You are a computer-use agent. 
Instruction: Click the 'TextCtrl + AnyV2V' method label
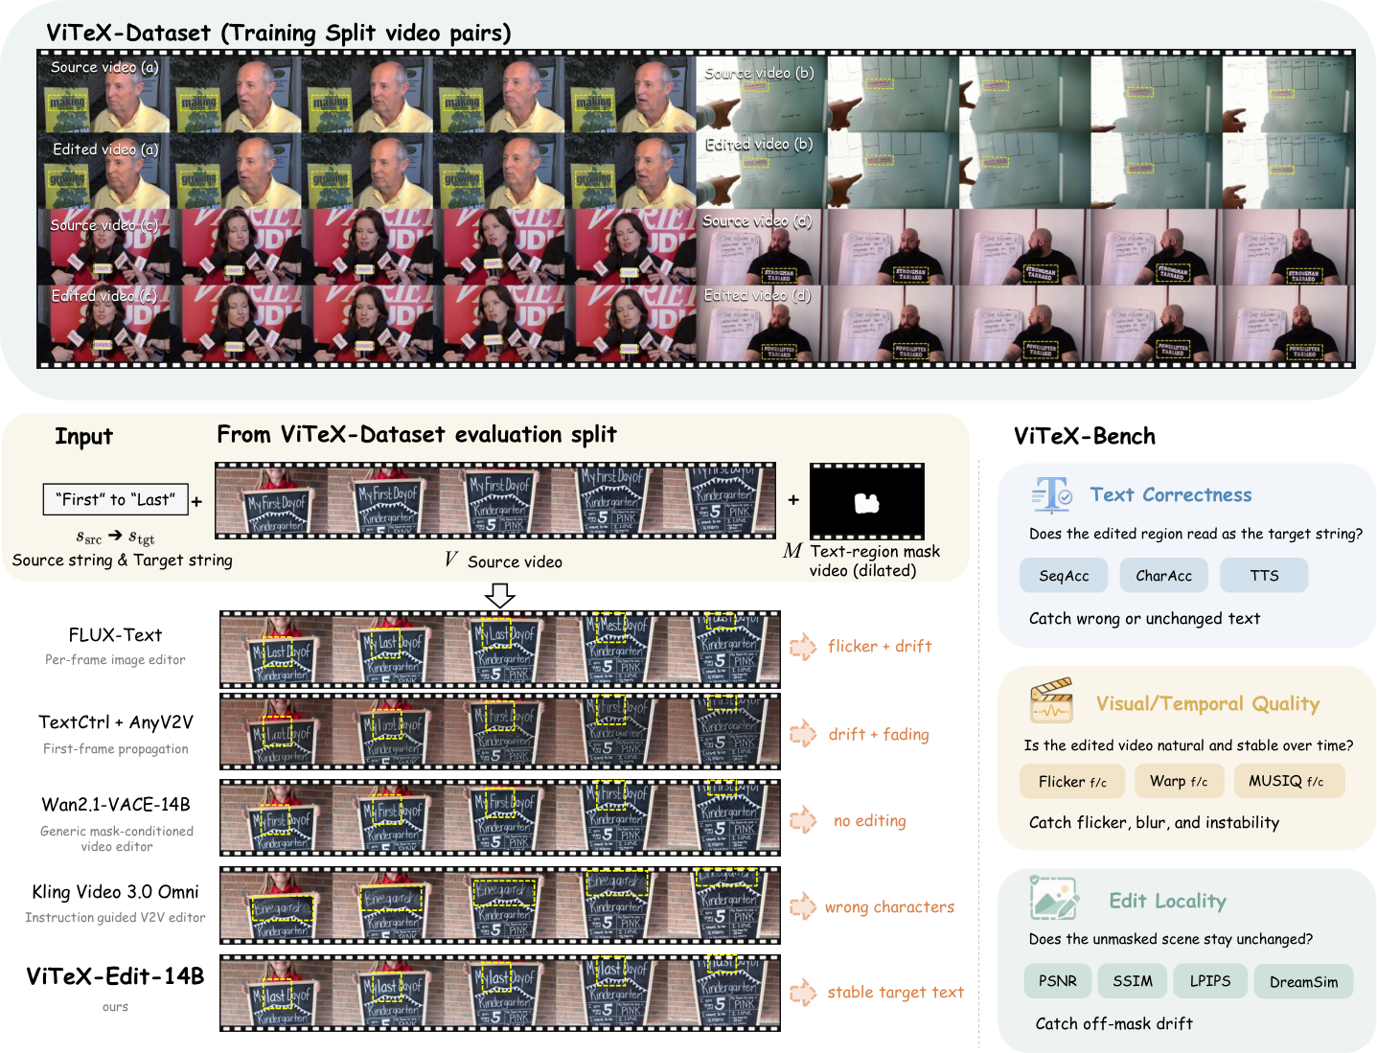(116, 722)
